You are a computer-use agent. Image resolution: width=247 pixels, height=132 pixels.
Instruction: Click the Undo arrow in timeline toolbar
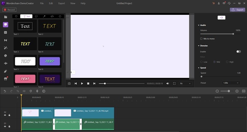click(x=5, y=91)
